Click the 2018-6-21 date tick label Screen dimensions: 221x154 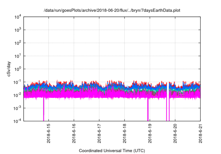tap(200, 133)
